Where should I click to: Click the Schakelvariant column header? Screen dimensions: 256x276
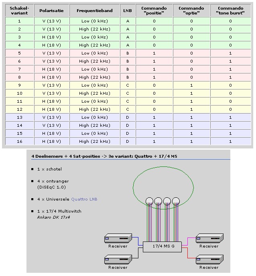tap(19, 10)
